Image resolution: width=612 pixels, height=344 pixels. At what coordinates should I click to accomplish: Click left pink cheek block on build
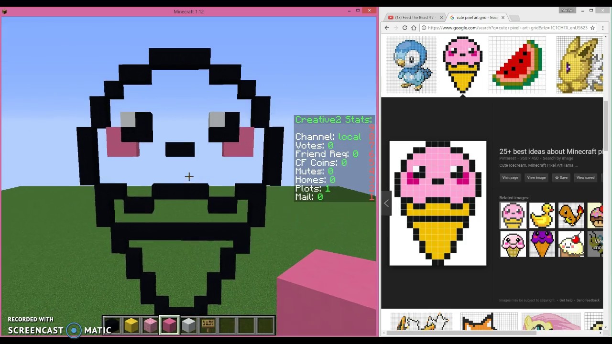pos(123,142)
